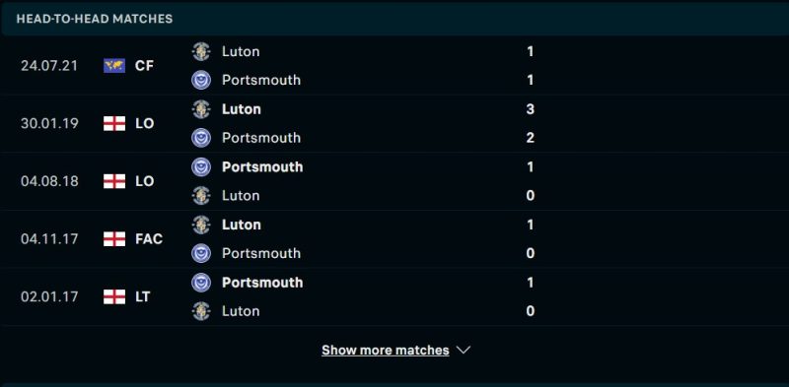Click Portsmouth crest in 30.01.19 match

click(x=201, y=138)
